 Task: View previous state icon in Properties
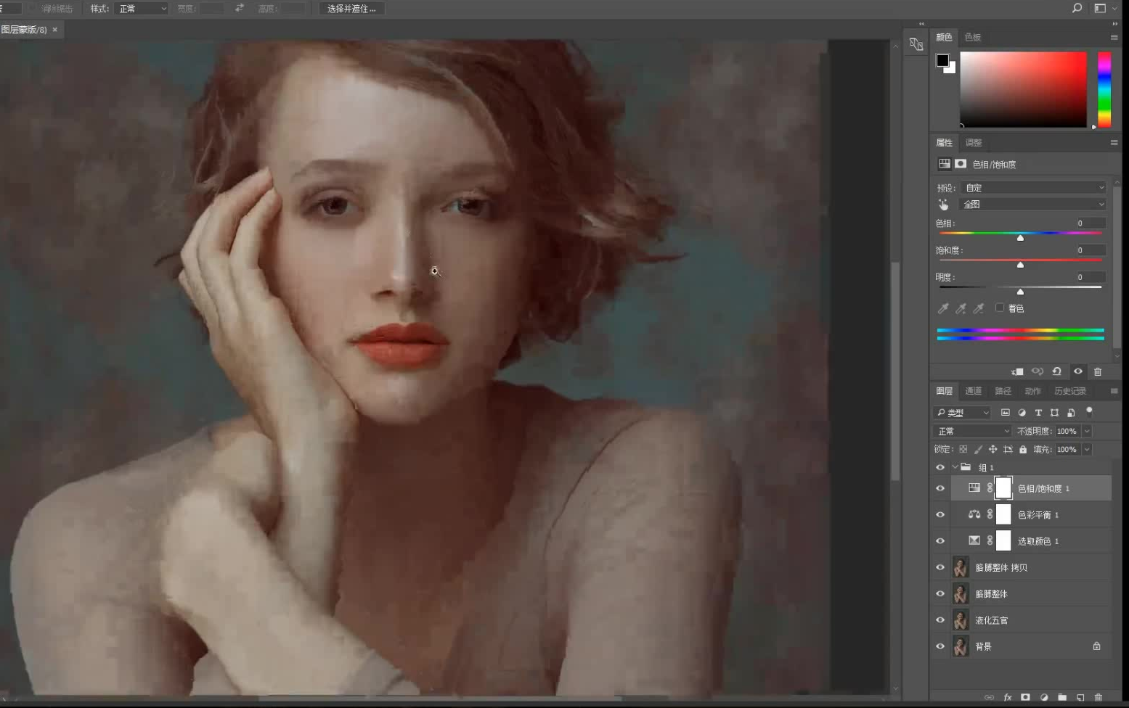click(1038, 371)
